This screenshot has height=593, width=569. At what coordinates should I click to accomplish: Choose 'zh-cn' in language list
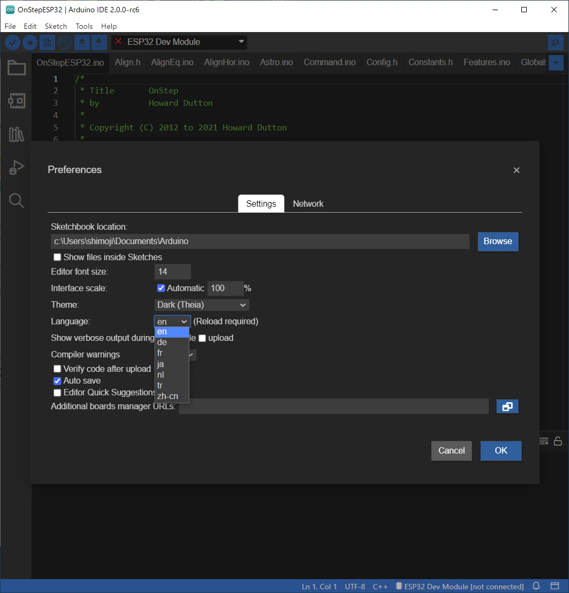tap(172, 396)
